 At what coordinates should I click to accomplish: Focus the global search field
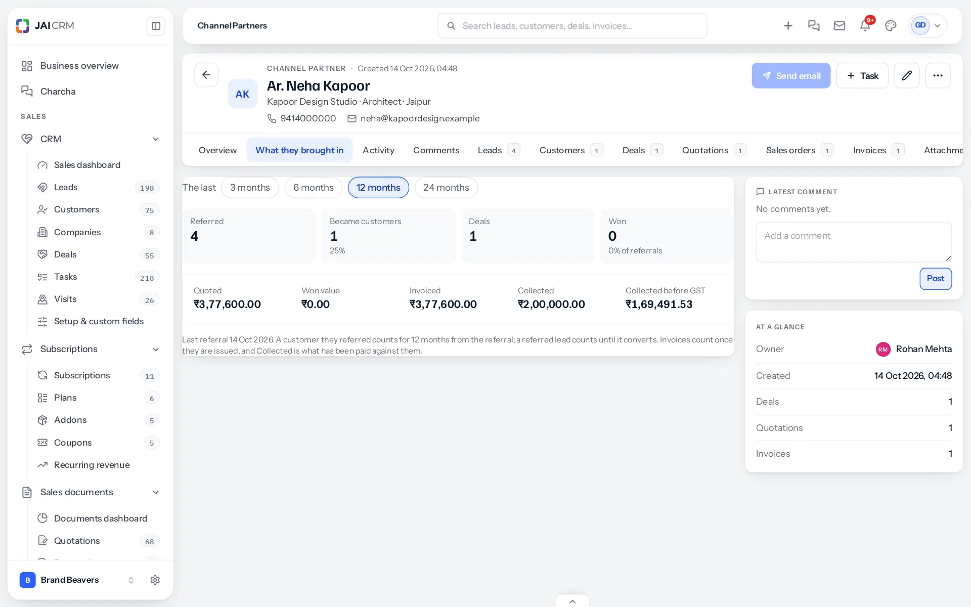click(572, 26)
